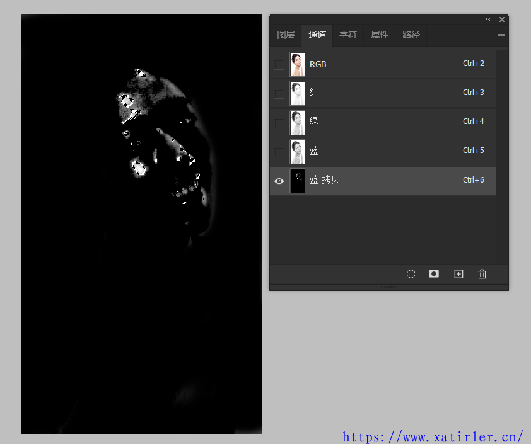Close the channels panel

click(x=502, y=20)
